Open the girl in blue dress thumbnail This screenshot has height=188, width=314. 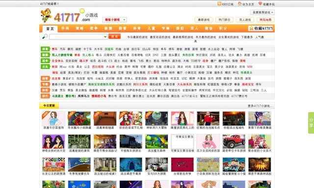pos(53,118)
